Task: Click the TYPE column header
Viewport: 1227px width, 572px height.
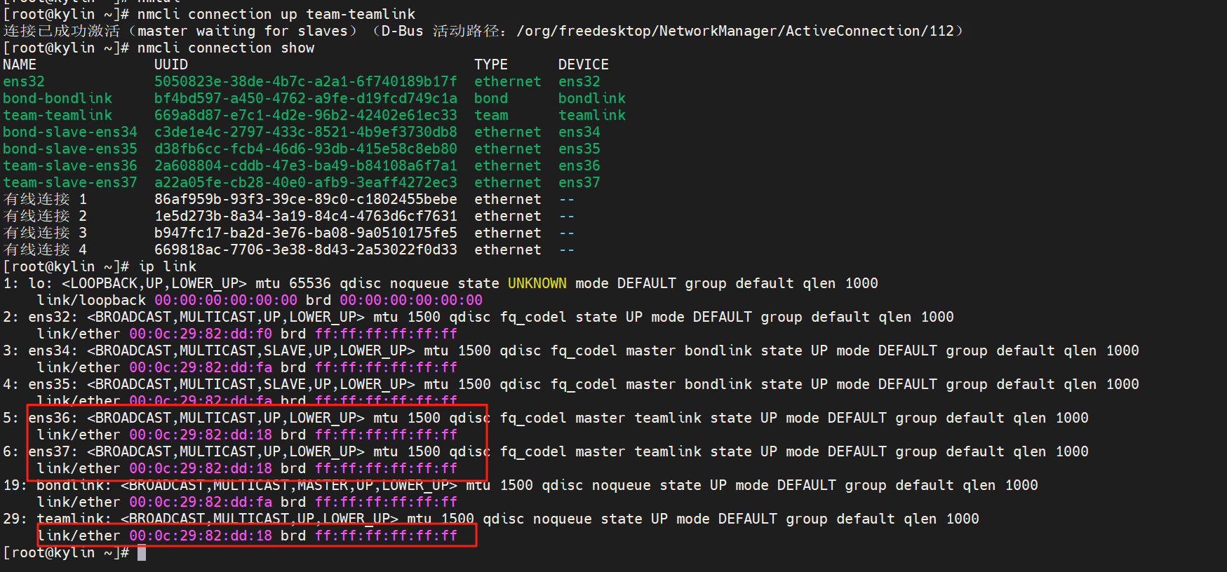Action: 490,64
